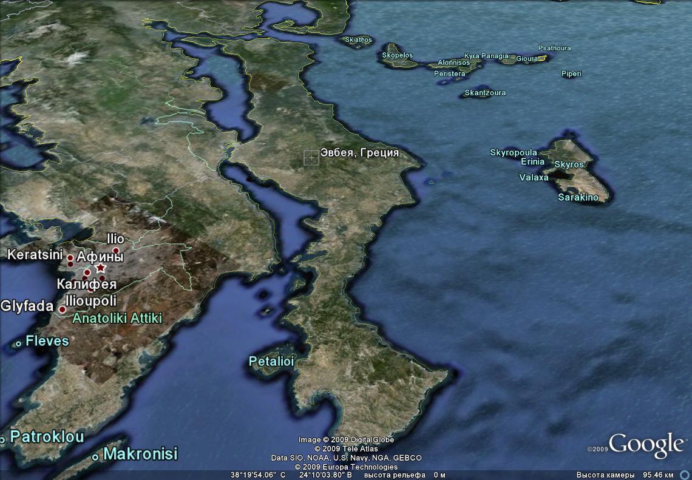Click the square placemark icon for Эвбея
This screenshot has height=480, width=692.
tap(311, 158)
